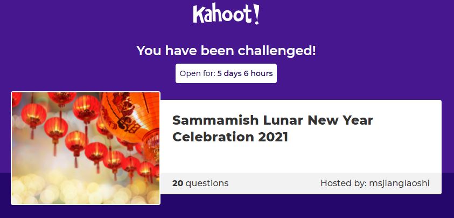Image resolution: width=454 pixels, height=218 pixels.
Task: Click the year '2021' in the title
Action: [x=273, y=137]
